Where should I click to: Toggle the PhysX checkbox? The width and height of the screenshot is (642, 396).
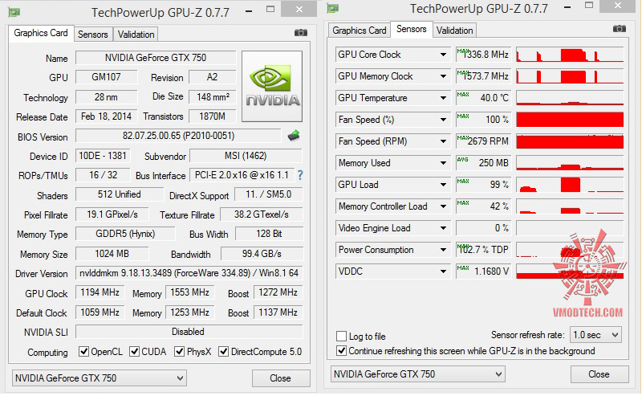[179, 351]
